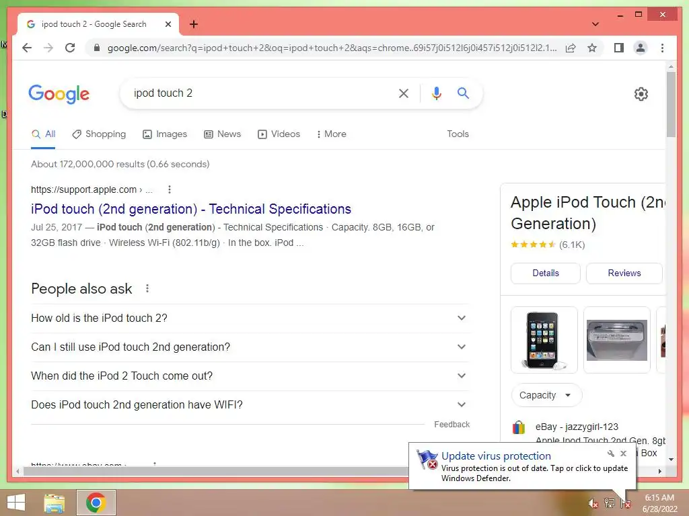Submit search with magnifier icon
This screenshot has height=516, width=689.
pos(463,93)
